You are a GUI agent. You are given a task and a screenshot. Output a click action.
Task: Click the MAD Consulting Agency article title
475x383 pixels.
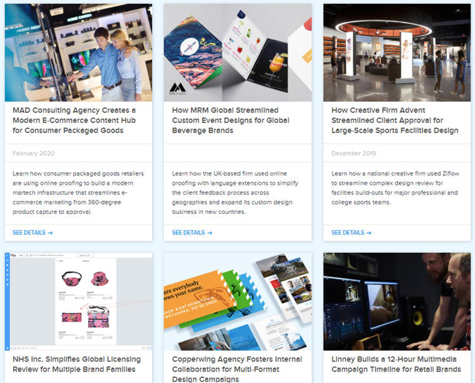pos(74,120)
